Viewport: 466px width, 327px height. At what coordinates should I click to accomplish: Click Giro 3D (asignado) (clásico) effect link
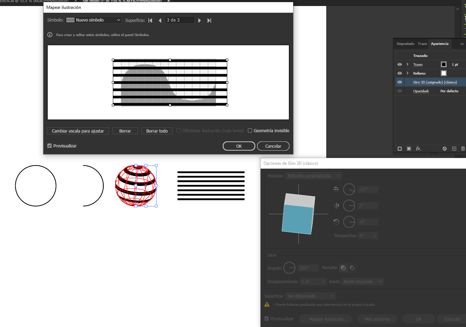tap(435, 82)
